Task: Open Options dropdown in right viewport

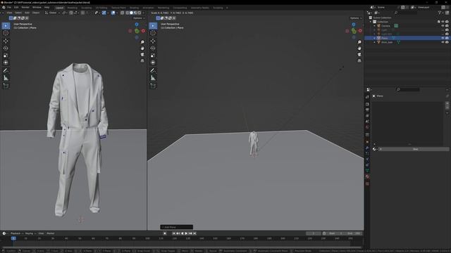Action: (x=356, y=18)
